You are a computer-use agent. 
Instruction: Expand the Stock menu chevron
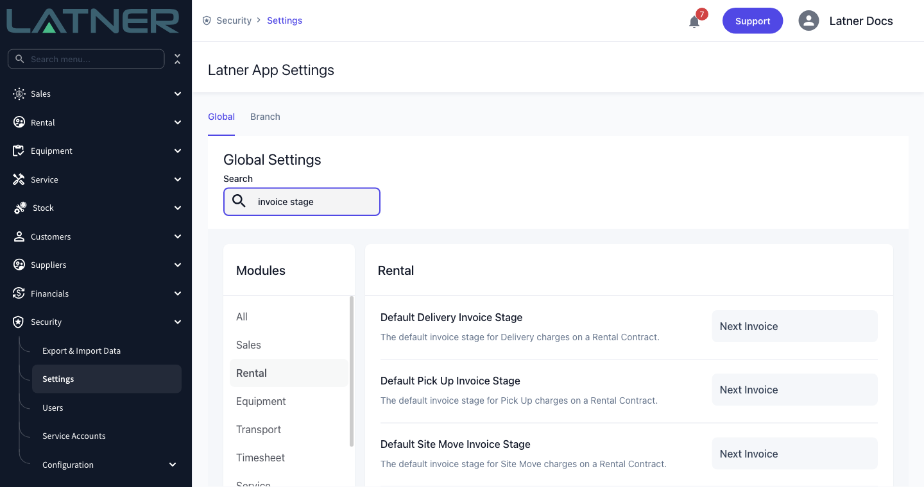click(x=178, y=208)
